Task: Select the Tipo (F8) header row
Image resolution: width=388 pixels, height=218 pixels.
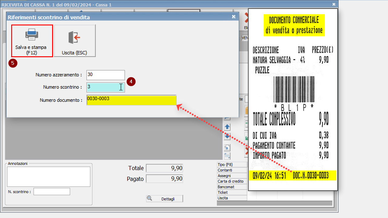Action: point(232,164)
